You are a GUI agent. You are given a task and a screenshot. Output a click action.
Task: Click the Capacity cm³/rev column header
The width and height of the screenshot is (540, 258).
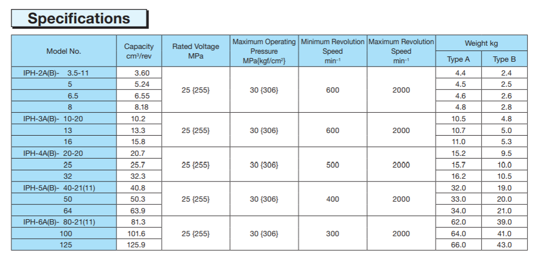point(139,51)
